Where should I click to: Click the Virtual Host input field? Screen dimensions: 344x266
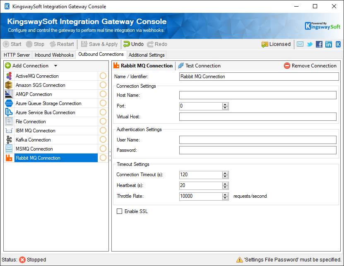tap(257, 117)
